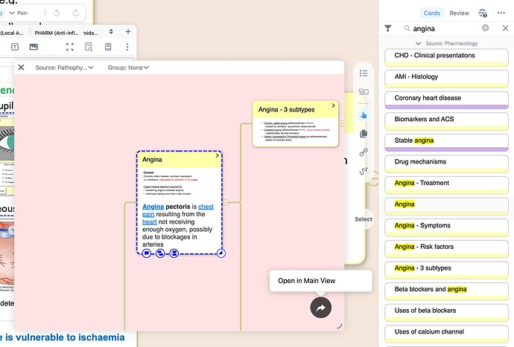Choose the link tool icon
The height and width of the screenshot is (347, 514).
point(364,152)
